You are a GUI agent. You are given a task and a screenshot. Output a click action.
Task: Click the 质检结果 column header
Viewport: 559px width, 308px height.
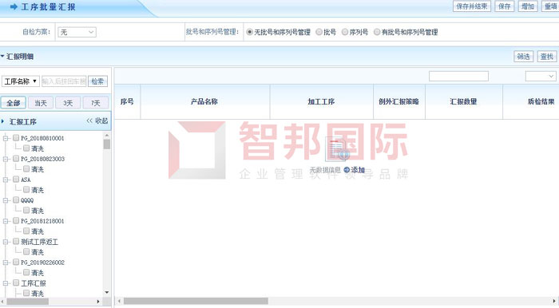point(531,101)
